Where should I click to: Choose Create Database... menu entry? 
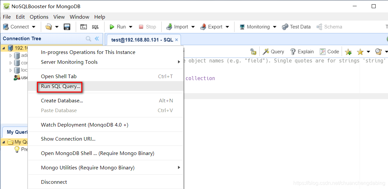(106, 101)
